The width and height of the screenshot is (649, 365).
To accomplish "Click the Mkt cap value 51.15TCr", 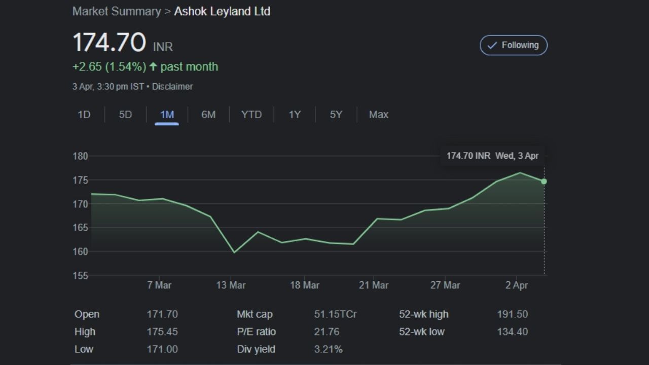I will click(x=335, y=314).
